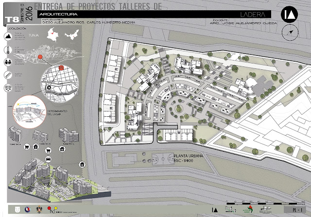Click the stacked blocks logo in footer

point(266,209)
